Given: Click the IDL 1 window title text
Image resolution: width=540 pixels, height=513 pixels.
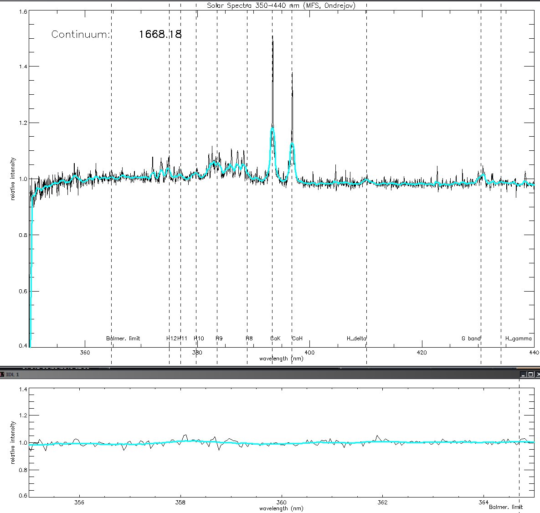Looking at the screenshot, I should pos(12,374).
